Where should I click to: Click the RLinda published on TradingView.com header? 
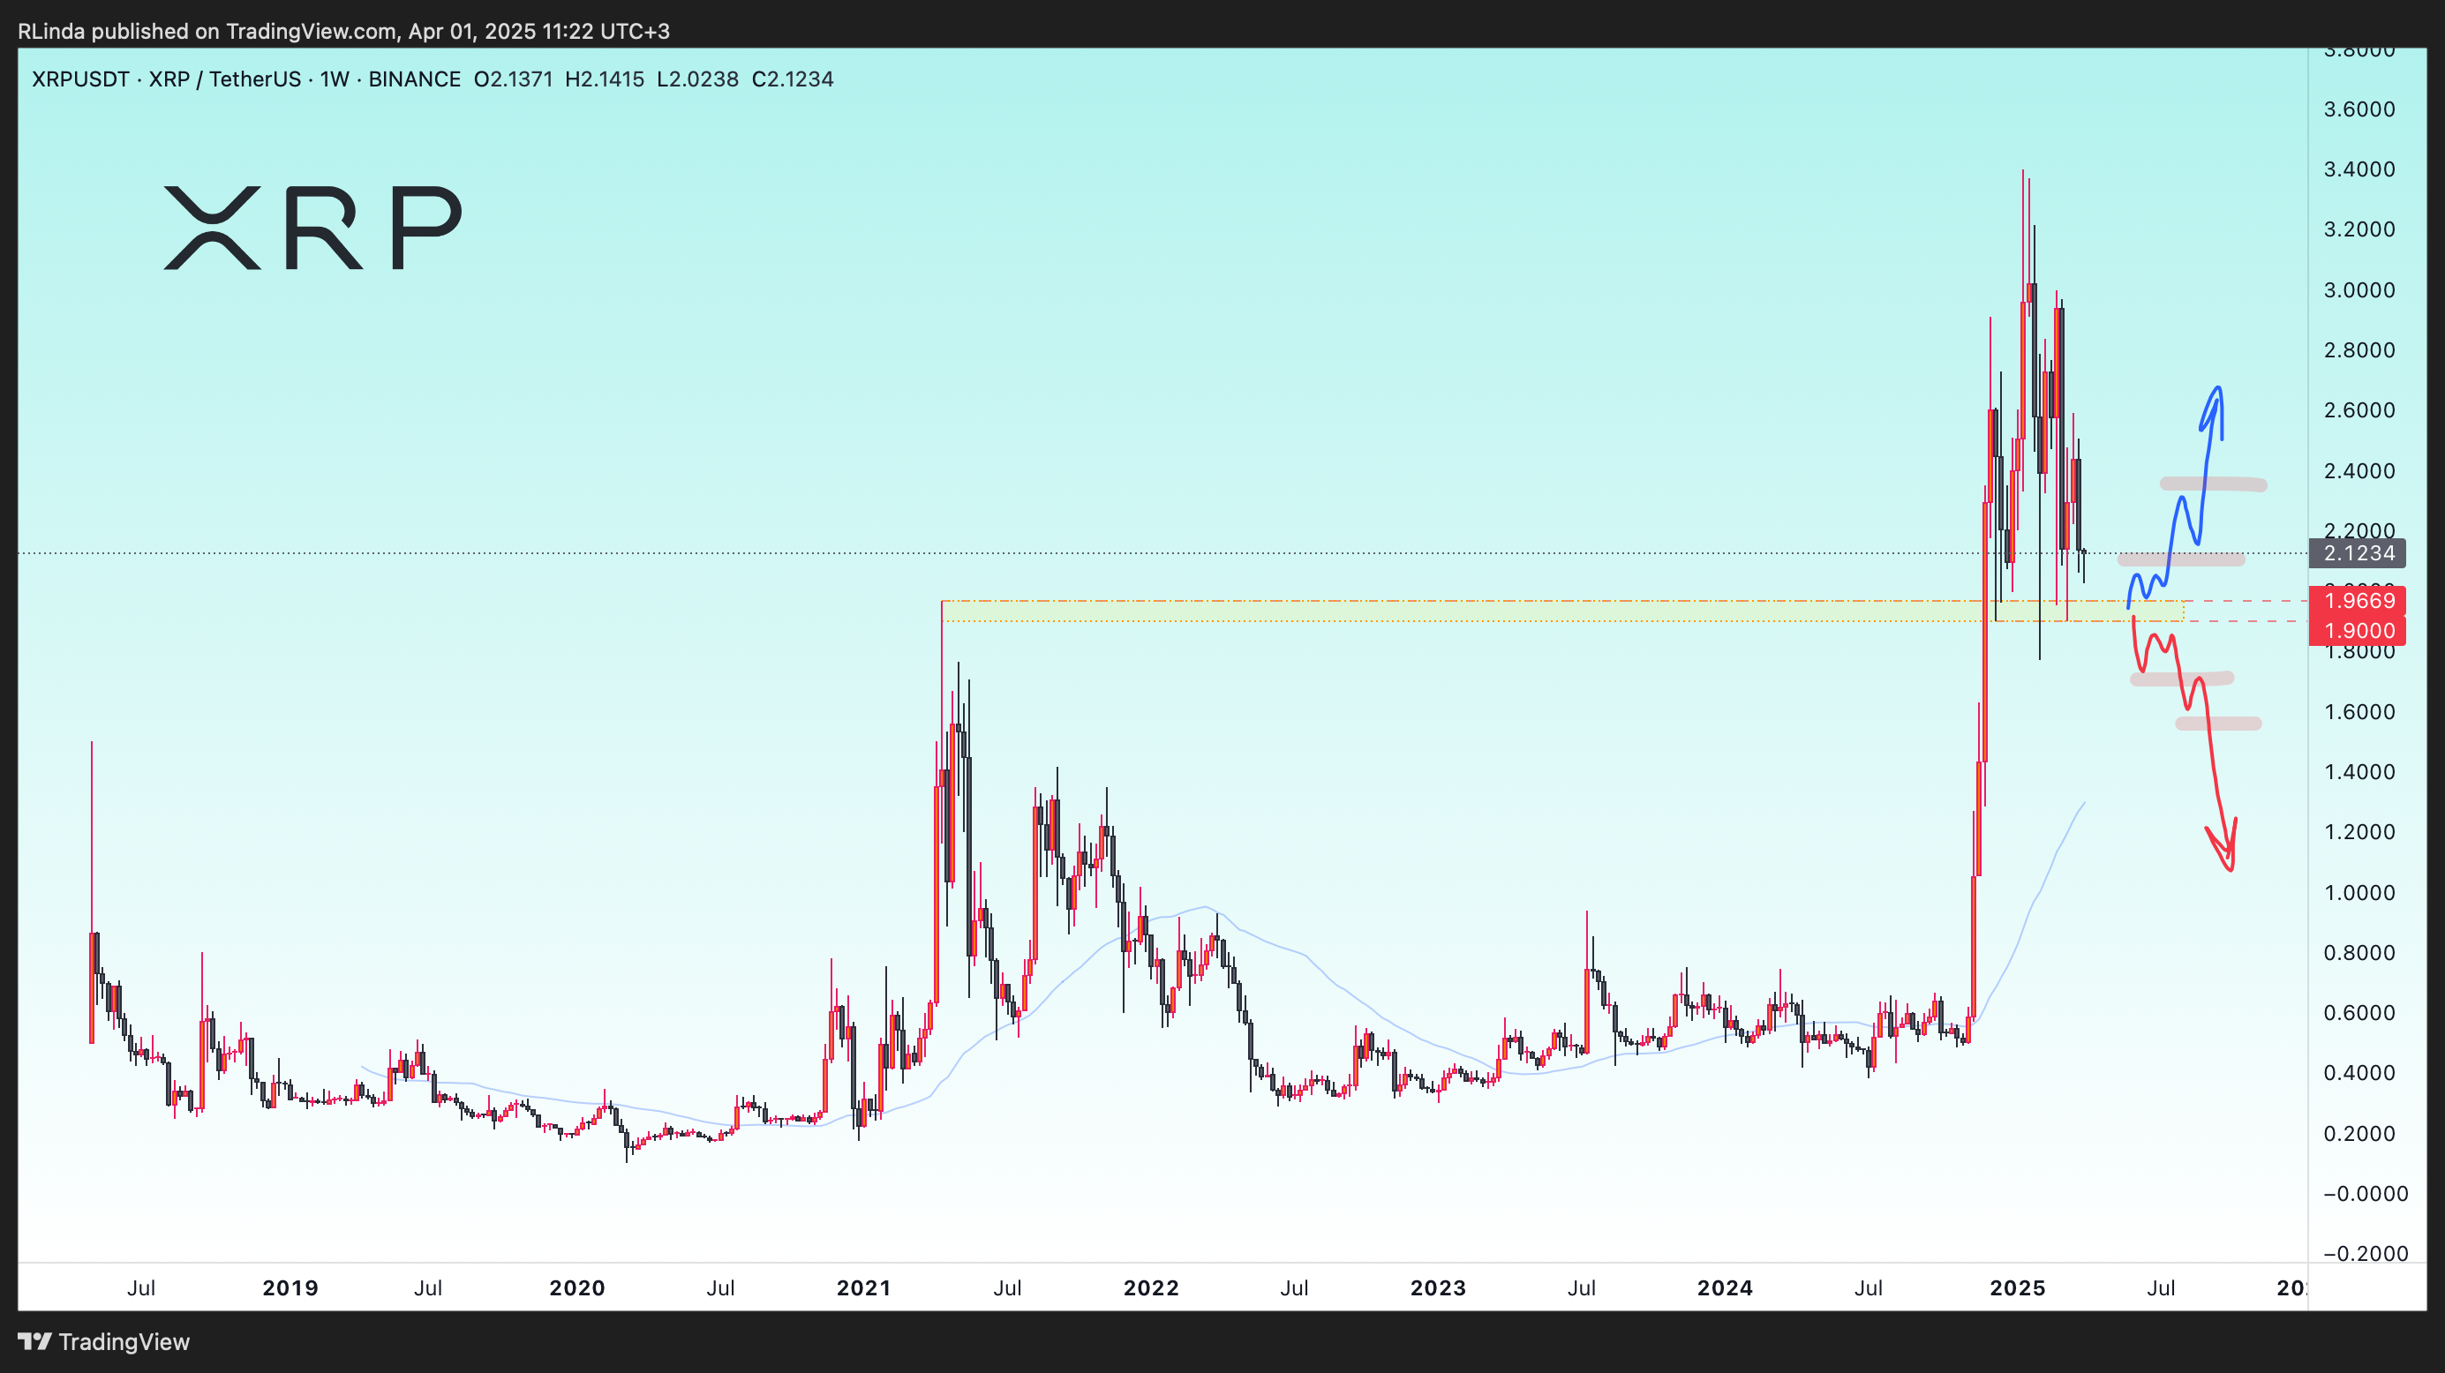click(x=343, y=31)
